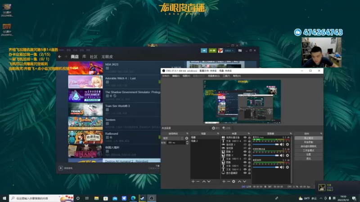360x202 pixels.
Task: Click 开始录制 button in OBS controls
Action: (x=308, y=142)
